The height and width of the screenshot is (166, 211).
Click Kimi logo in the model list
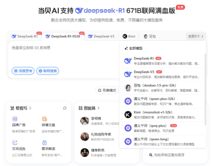click(x=128, y=115)
